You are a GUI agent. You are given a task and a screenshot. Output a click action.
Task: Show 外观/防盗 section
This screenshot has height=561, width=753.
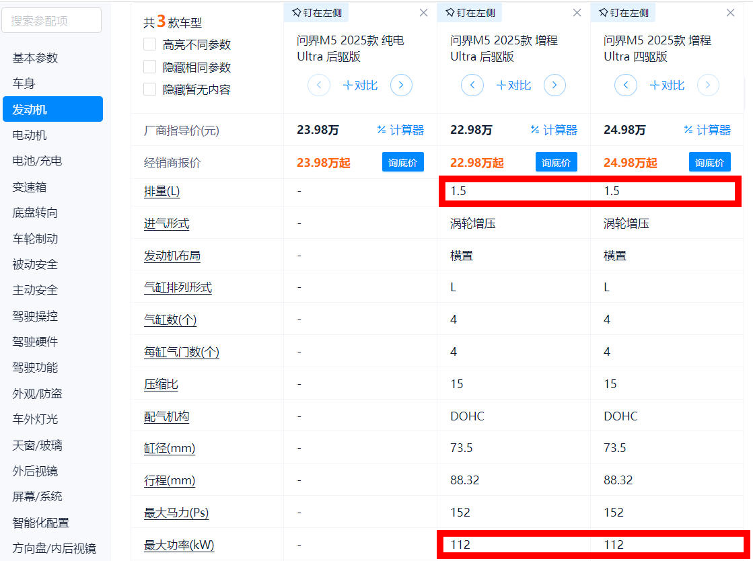[37, 394]
